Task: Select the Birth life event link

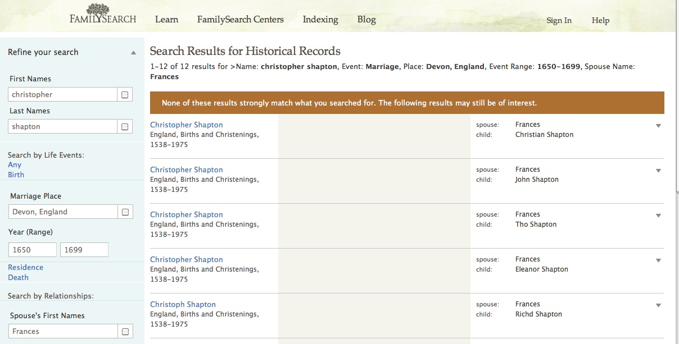Action: point(16,175)
